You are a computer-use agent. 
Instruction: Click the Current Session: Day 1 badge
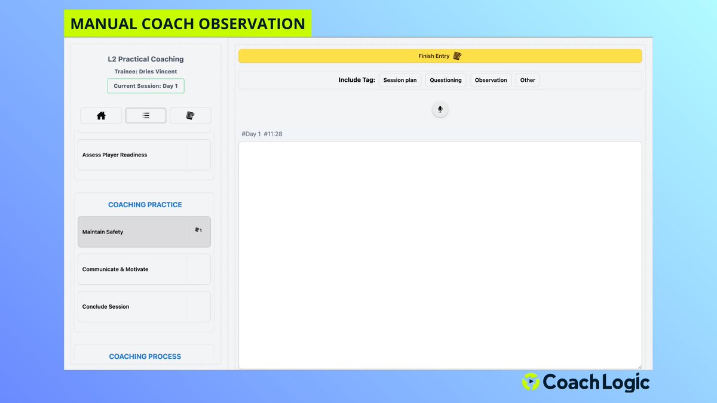146,86
